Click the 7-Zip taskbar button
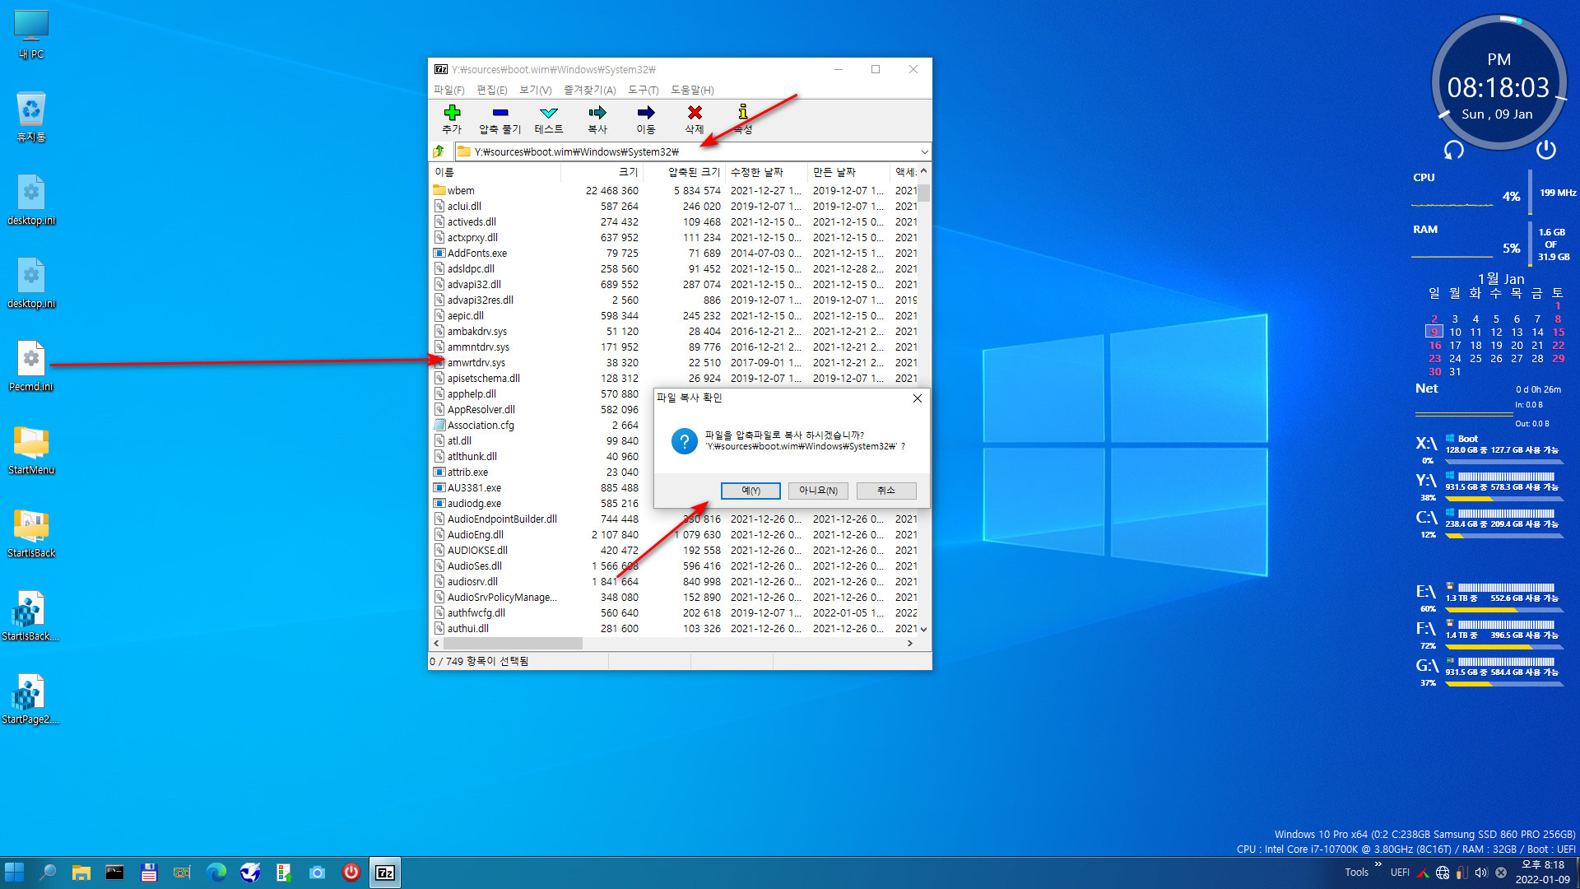This screenshot has width=1580, height=889. [x=385, y=873]
